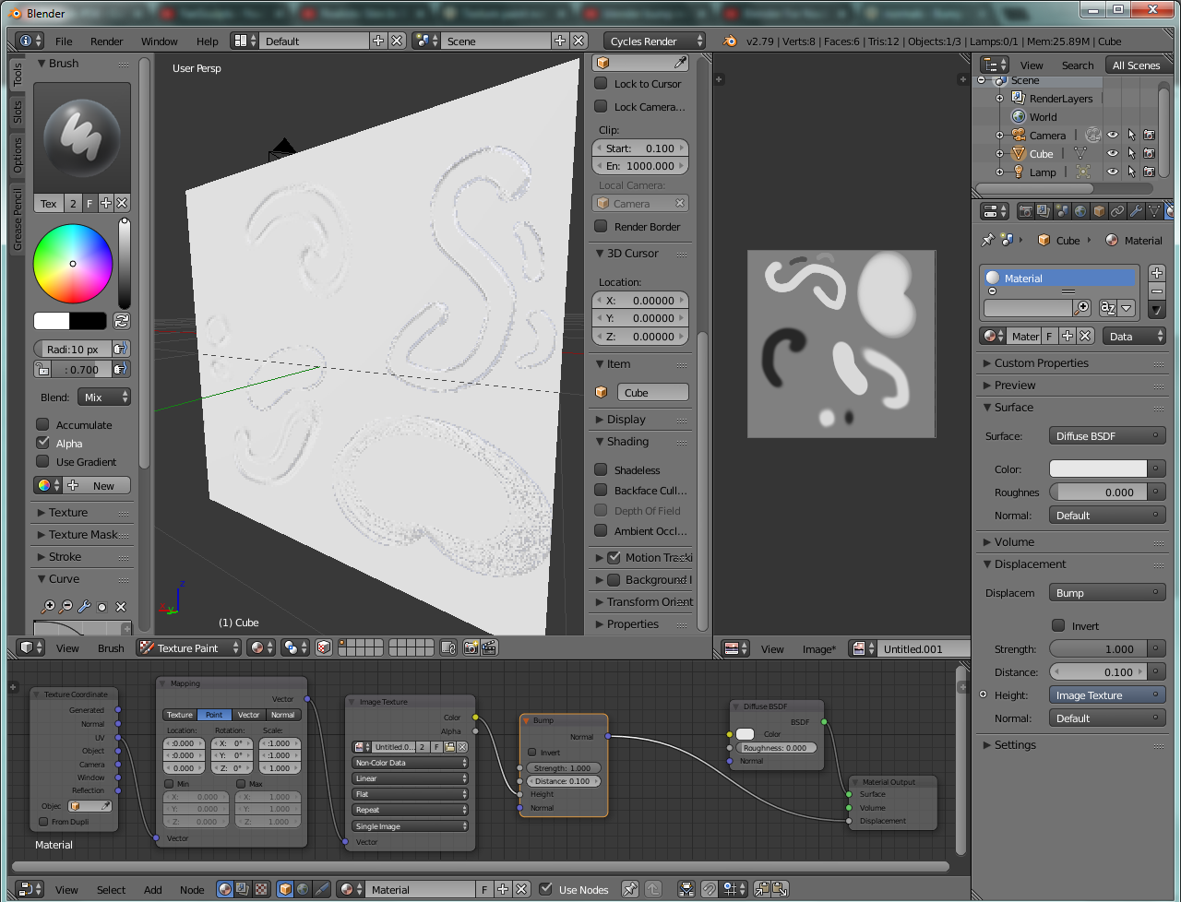Open the Render menu
The image size is (1181, 902).
click(107, 42)
